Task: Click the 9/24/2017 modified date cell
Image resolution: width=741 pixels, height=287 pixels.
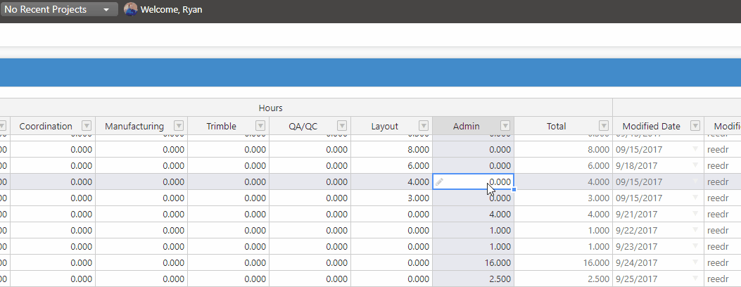Action: coord(658,262)
